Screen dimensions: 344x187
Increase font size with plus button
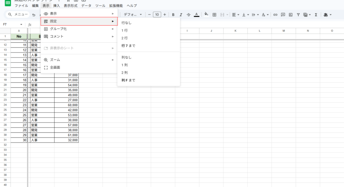pos(165,15)
